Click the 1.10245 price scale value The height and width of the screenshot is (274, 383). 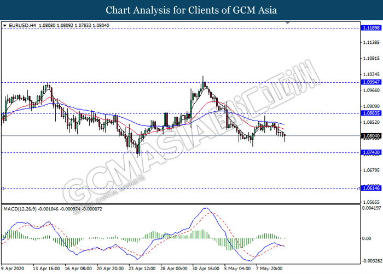tap(372, 75)
